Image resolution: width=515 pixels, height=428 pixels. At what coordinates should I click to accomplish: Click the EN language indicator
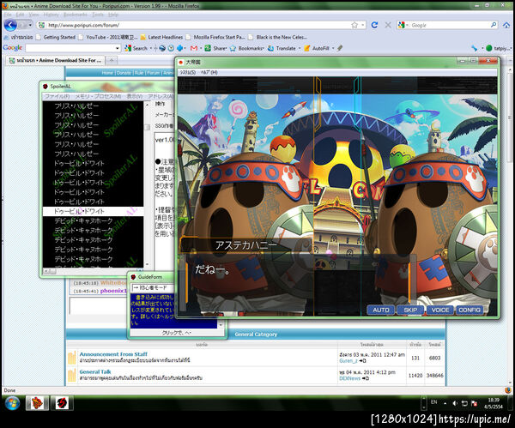pyautogui.click(x=433, y=402)
